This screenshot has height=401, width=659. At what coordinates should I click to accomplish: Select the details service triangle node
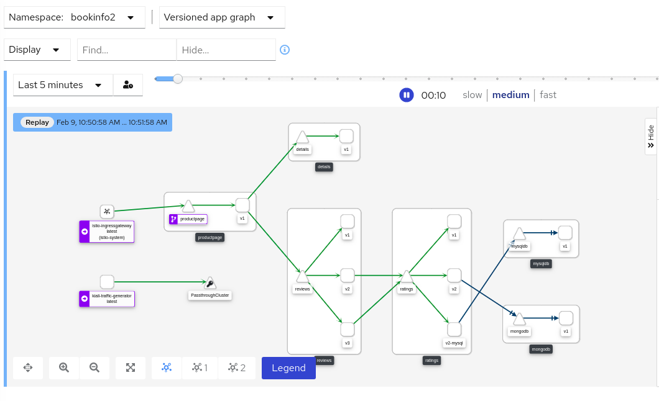click(x=302, y=137)
